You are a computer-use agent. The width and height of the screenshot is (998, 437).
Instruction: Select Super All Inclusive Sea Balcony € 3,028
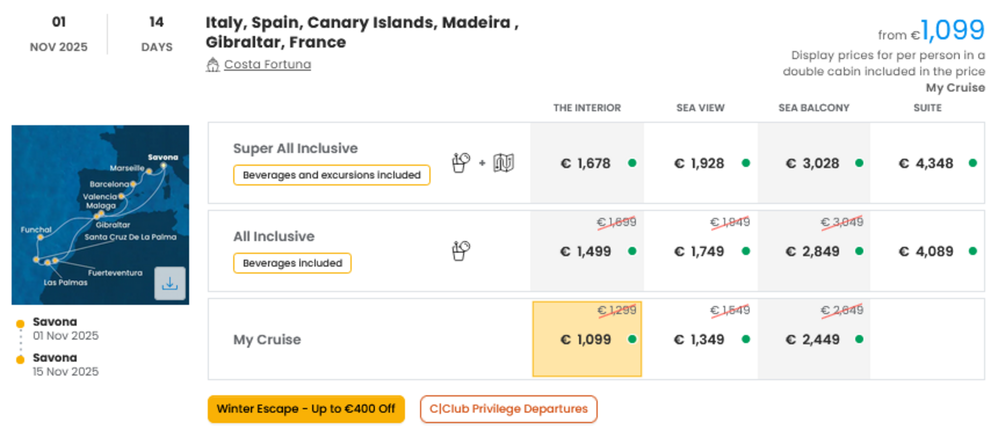tap(814, 163)
